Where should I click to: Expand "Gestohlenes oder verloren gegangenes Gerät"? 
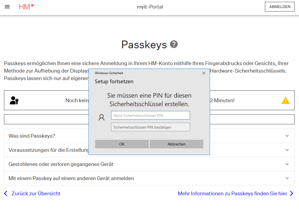(287, 164)
